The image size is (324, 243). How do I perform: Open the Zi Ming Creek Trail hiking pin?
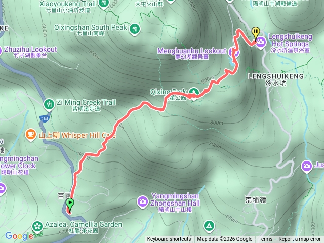pyautogui.click(x=49, y=105)
